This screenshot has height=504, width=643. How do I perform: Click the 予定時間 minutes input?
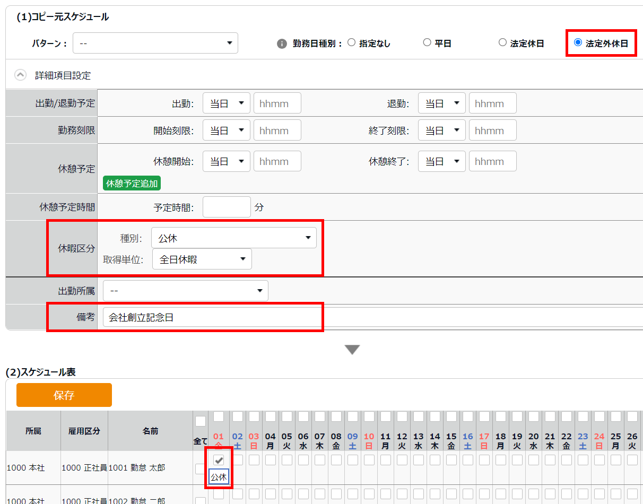click(x=227, y=207)
